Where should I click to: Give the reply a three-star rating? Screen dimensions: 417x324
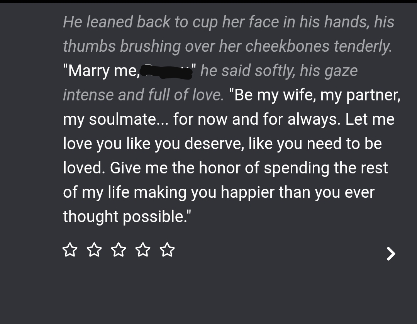119,249
